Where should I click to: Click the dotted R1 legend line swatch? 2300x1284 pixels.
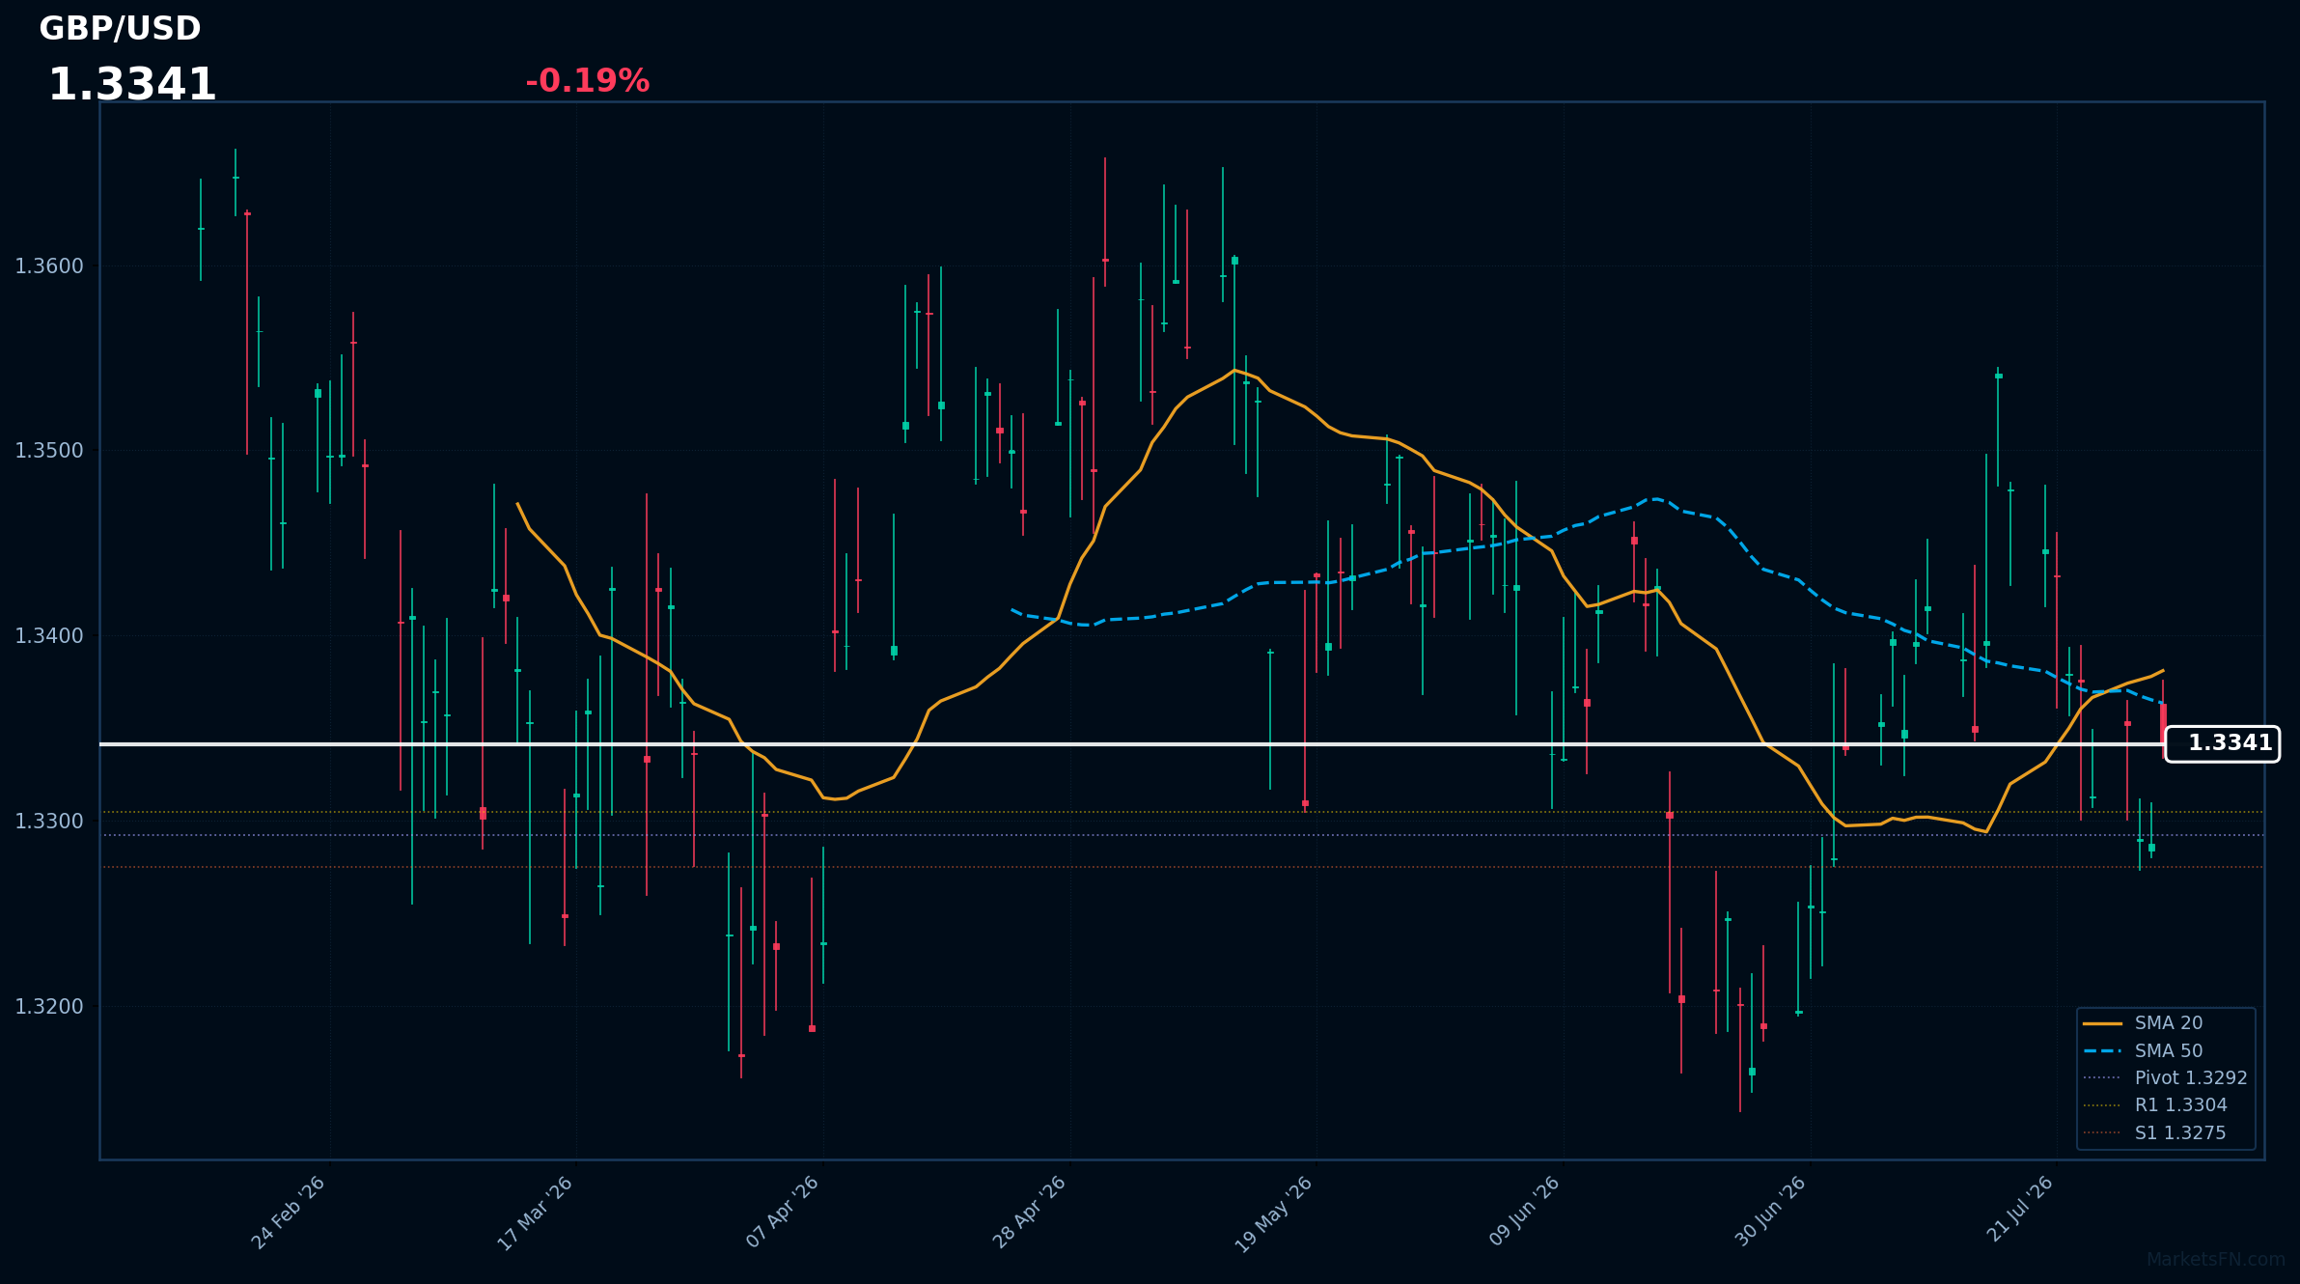(x=2102, y=1105)
